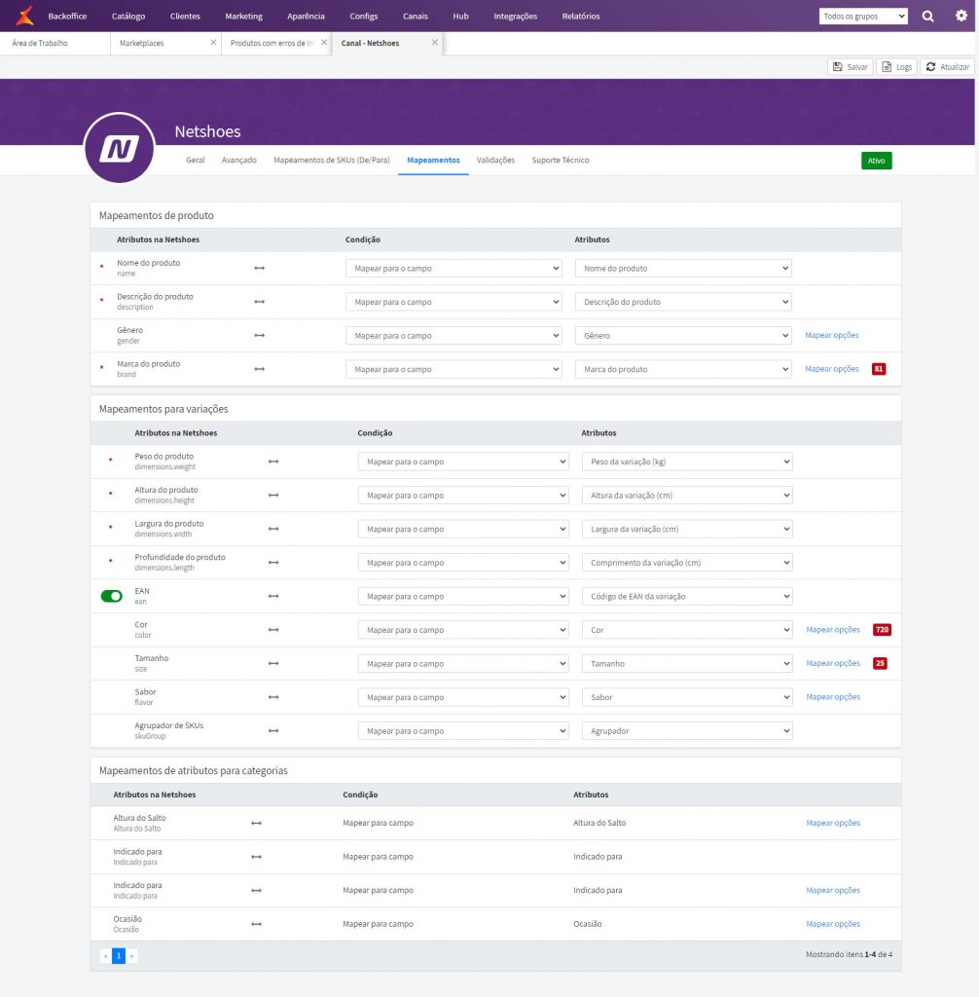Image resolution: width=979 pixels, height=997 pixels.
Task: Open attribute dropdown showing Marca do produto
Action: 683,369
